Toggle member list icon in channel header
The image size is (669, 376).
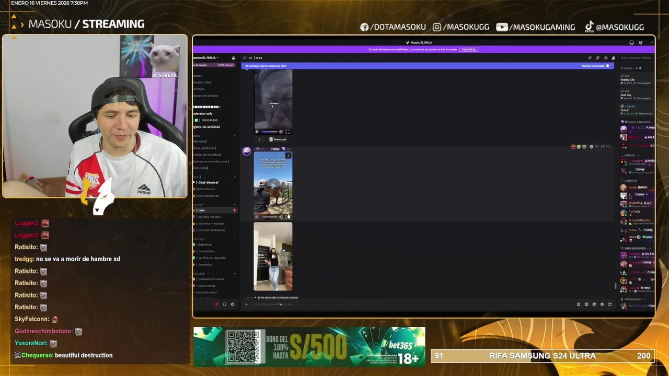[x=613, y=58]
